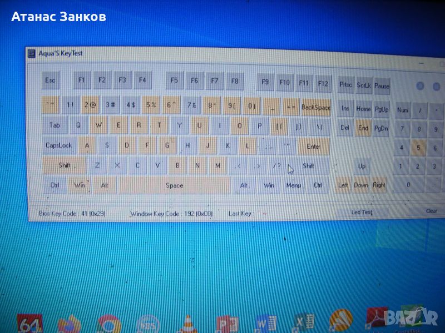Click the F5 key button
The image size is (445, 333).
pyautogui.click(x=174, y=80)
